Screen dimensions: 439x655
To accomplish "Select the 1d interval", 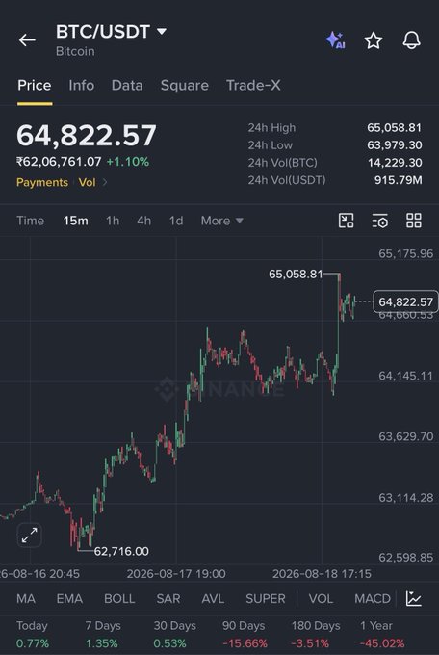I will click(176, 221).
